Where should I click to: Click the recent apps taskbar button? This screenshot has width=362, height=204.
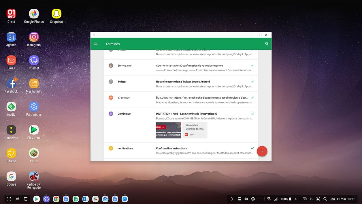(17, 199)
